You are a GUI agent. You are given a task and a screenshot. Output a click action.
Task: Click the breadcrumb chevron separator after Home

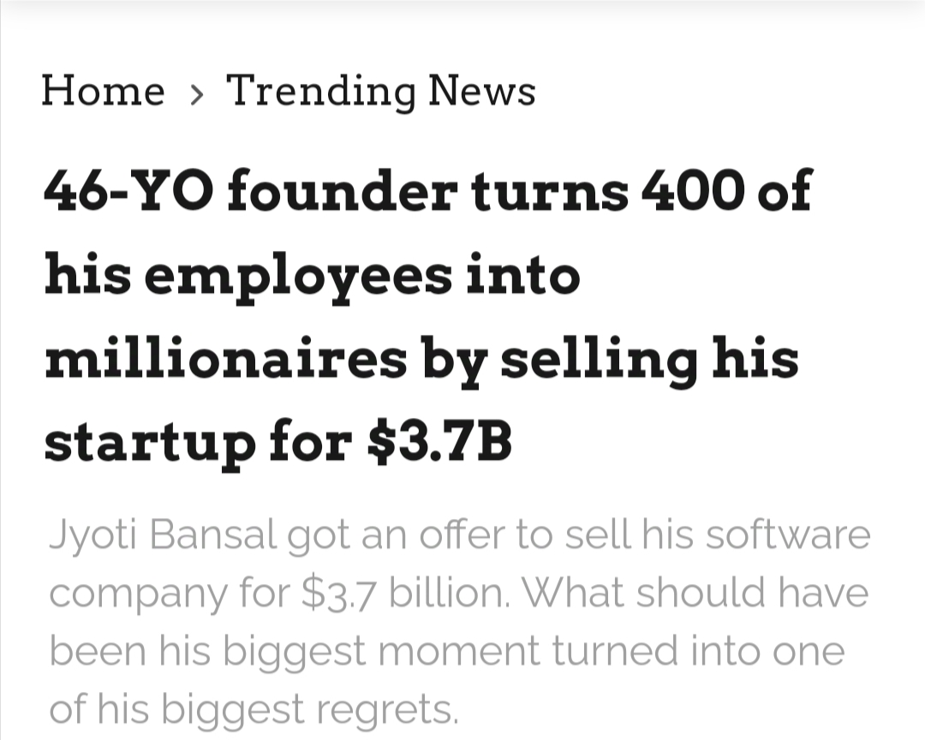tap(197, 93)
